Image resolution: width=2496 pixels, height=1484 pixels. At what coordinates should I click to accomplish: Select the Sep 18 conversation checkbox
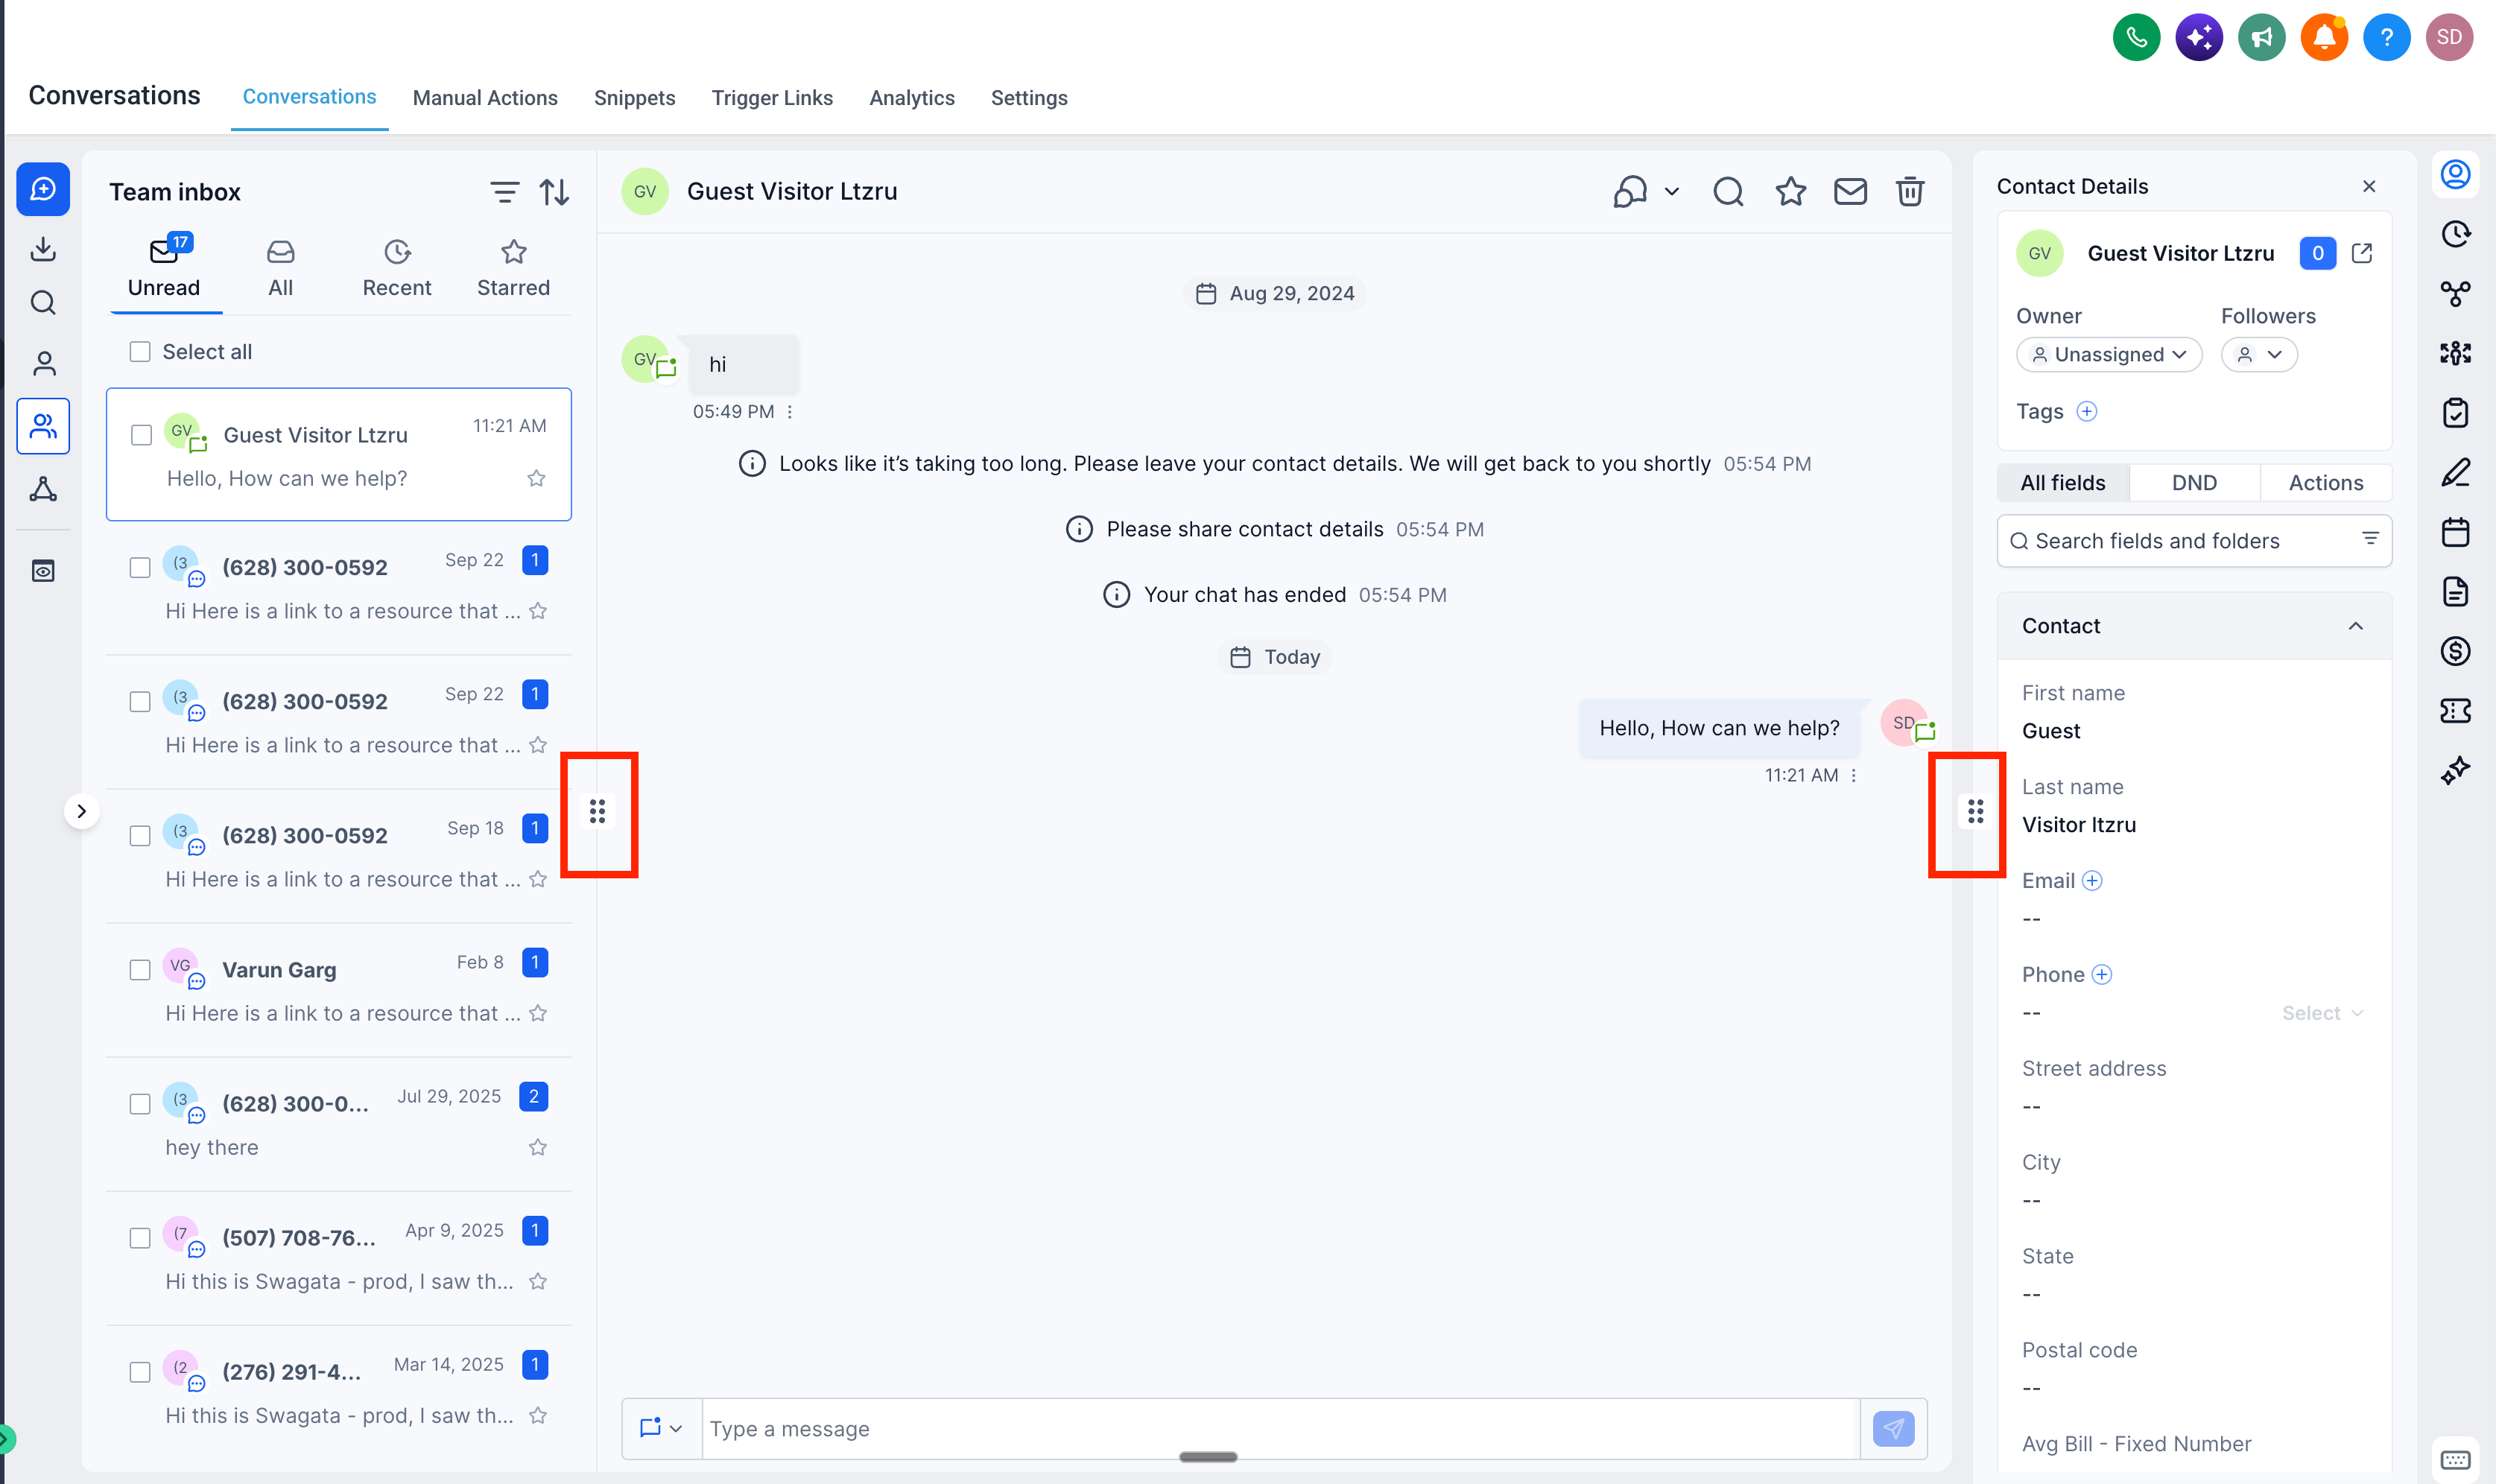click(140, 836)
